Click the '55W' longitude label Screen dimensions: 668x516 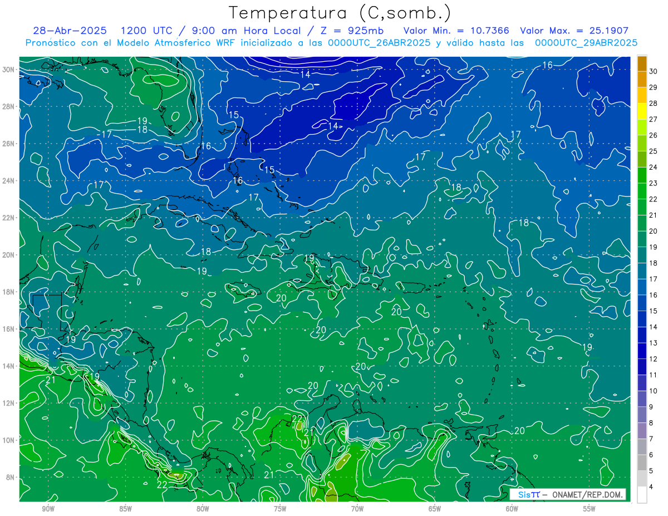coord(590,509)
